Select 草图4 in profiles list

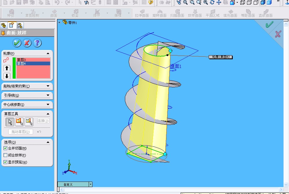33,63
